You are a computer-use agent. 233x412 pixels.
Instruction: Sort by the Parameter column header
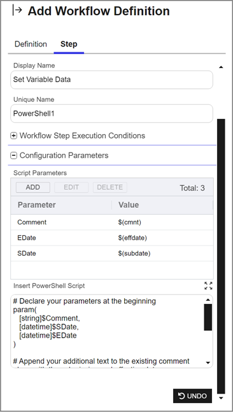pos(61,205)
